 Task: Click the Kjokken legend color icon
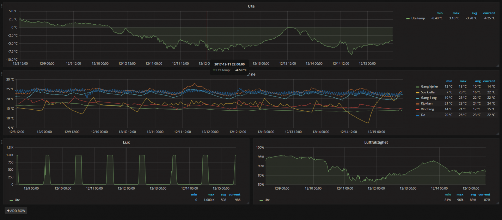pyautogui.click(x=418, y=103)
